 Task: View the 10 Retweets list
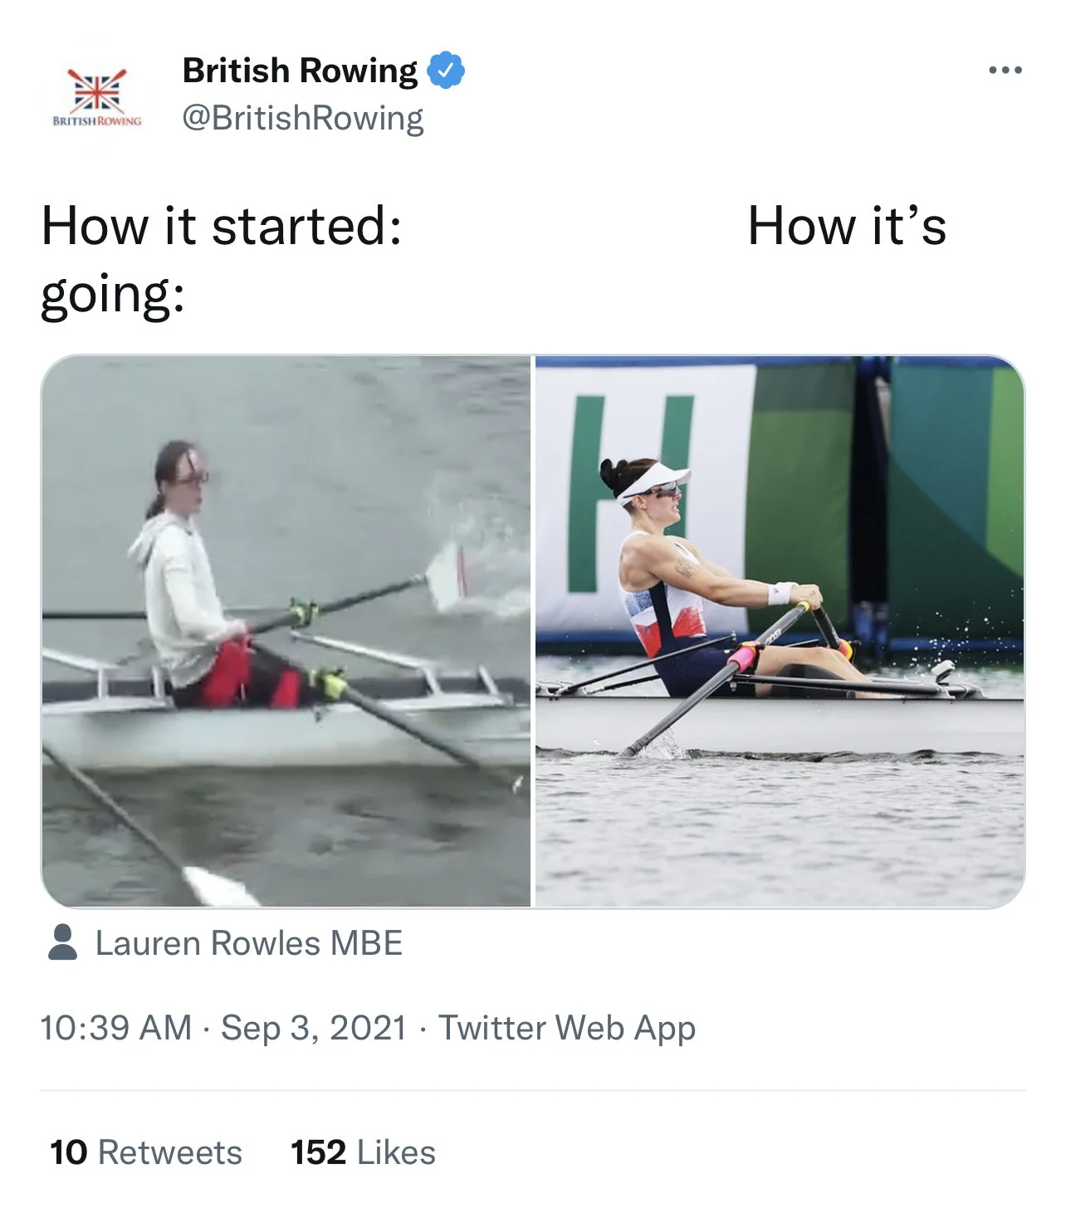(146, 1152)
